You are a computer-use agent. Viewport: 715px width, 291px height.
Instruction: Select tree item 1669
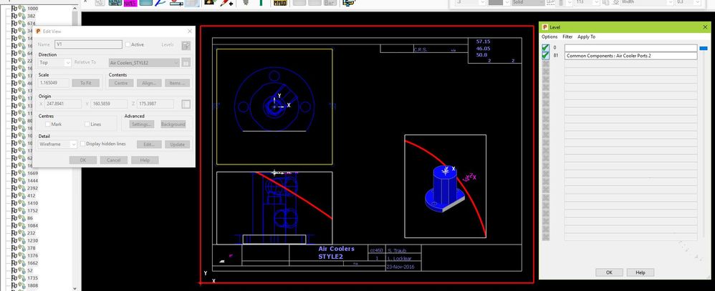click(x=32, y=173)
